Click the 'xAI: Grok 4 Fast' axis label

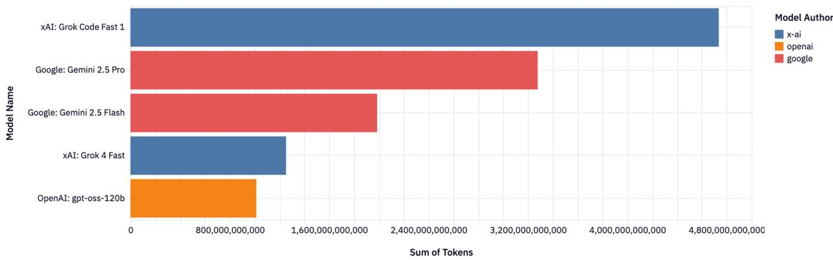point(93,155)
